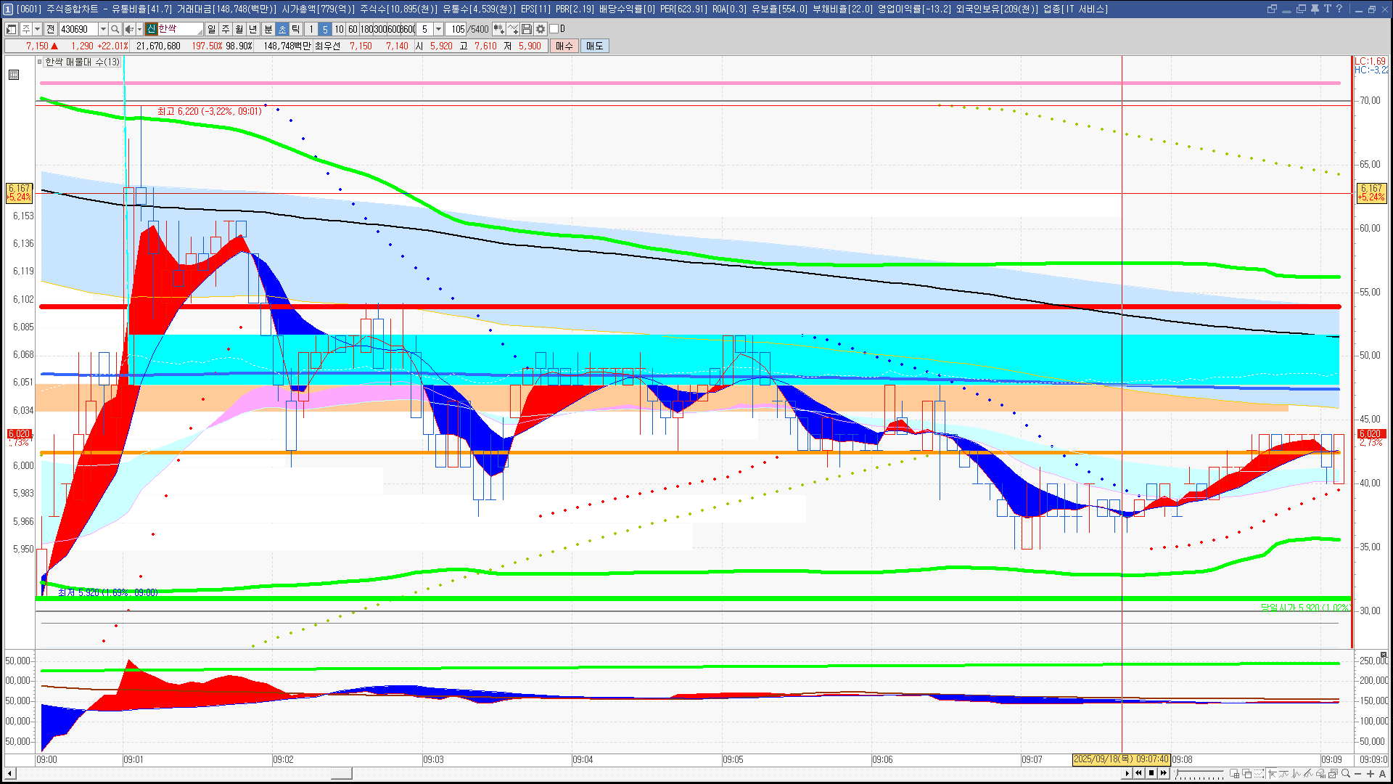The height and width of the screenshot is (784, 1393).
Task: Switch to 일 (daily) chart period
Action: pyautogui.click(x=211, y=29)
